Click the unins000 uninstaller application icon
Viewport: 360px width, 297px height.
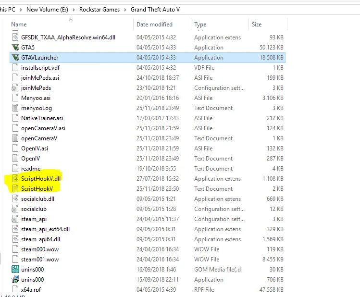(x=15, y=280)
